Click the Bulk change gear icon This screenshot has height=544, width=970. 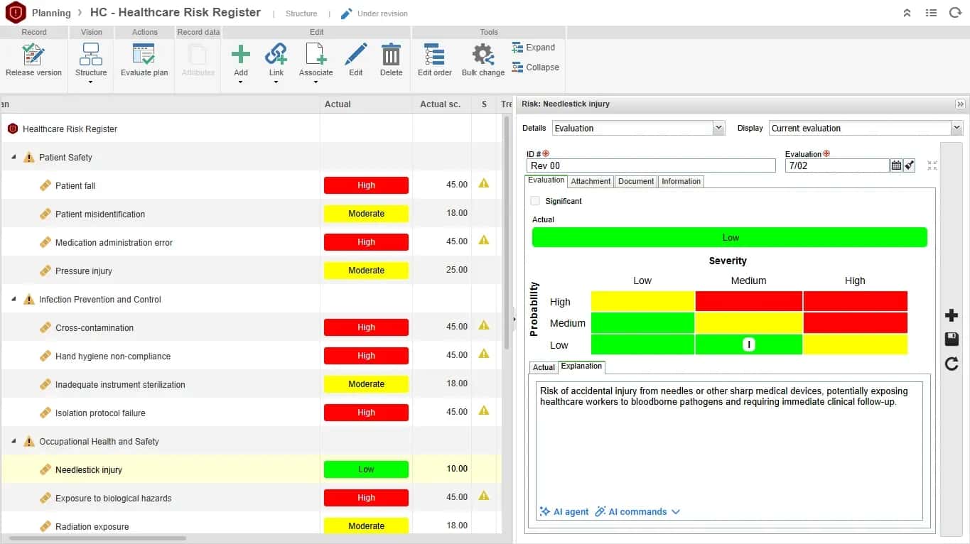point(483,55)
